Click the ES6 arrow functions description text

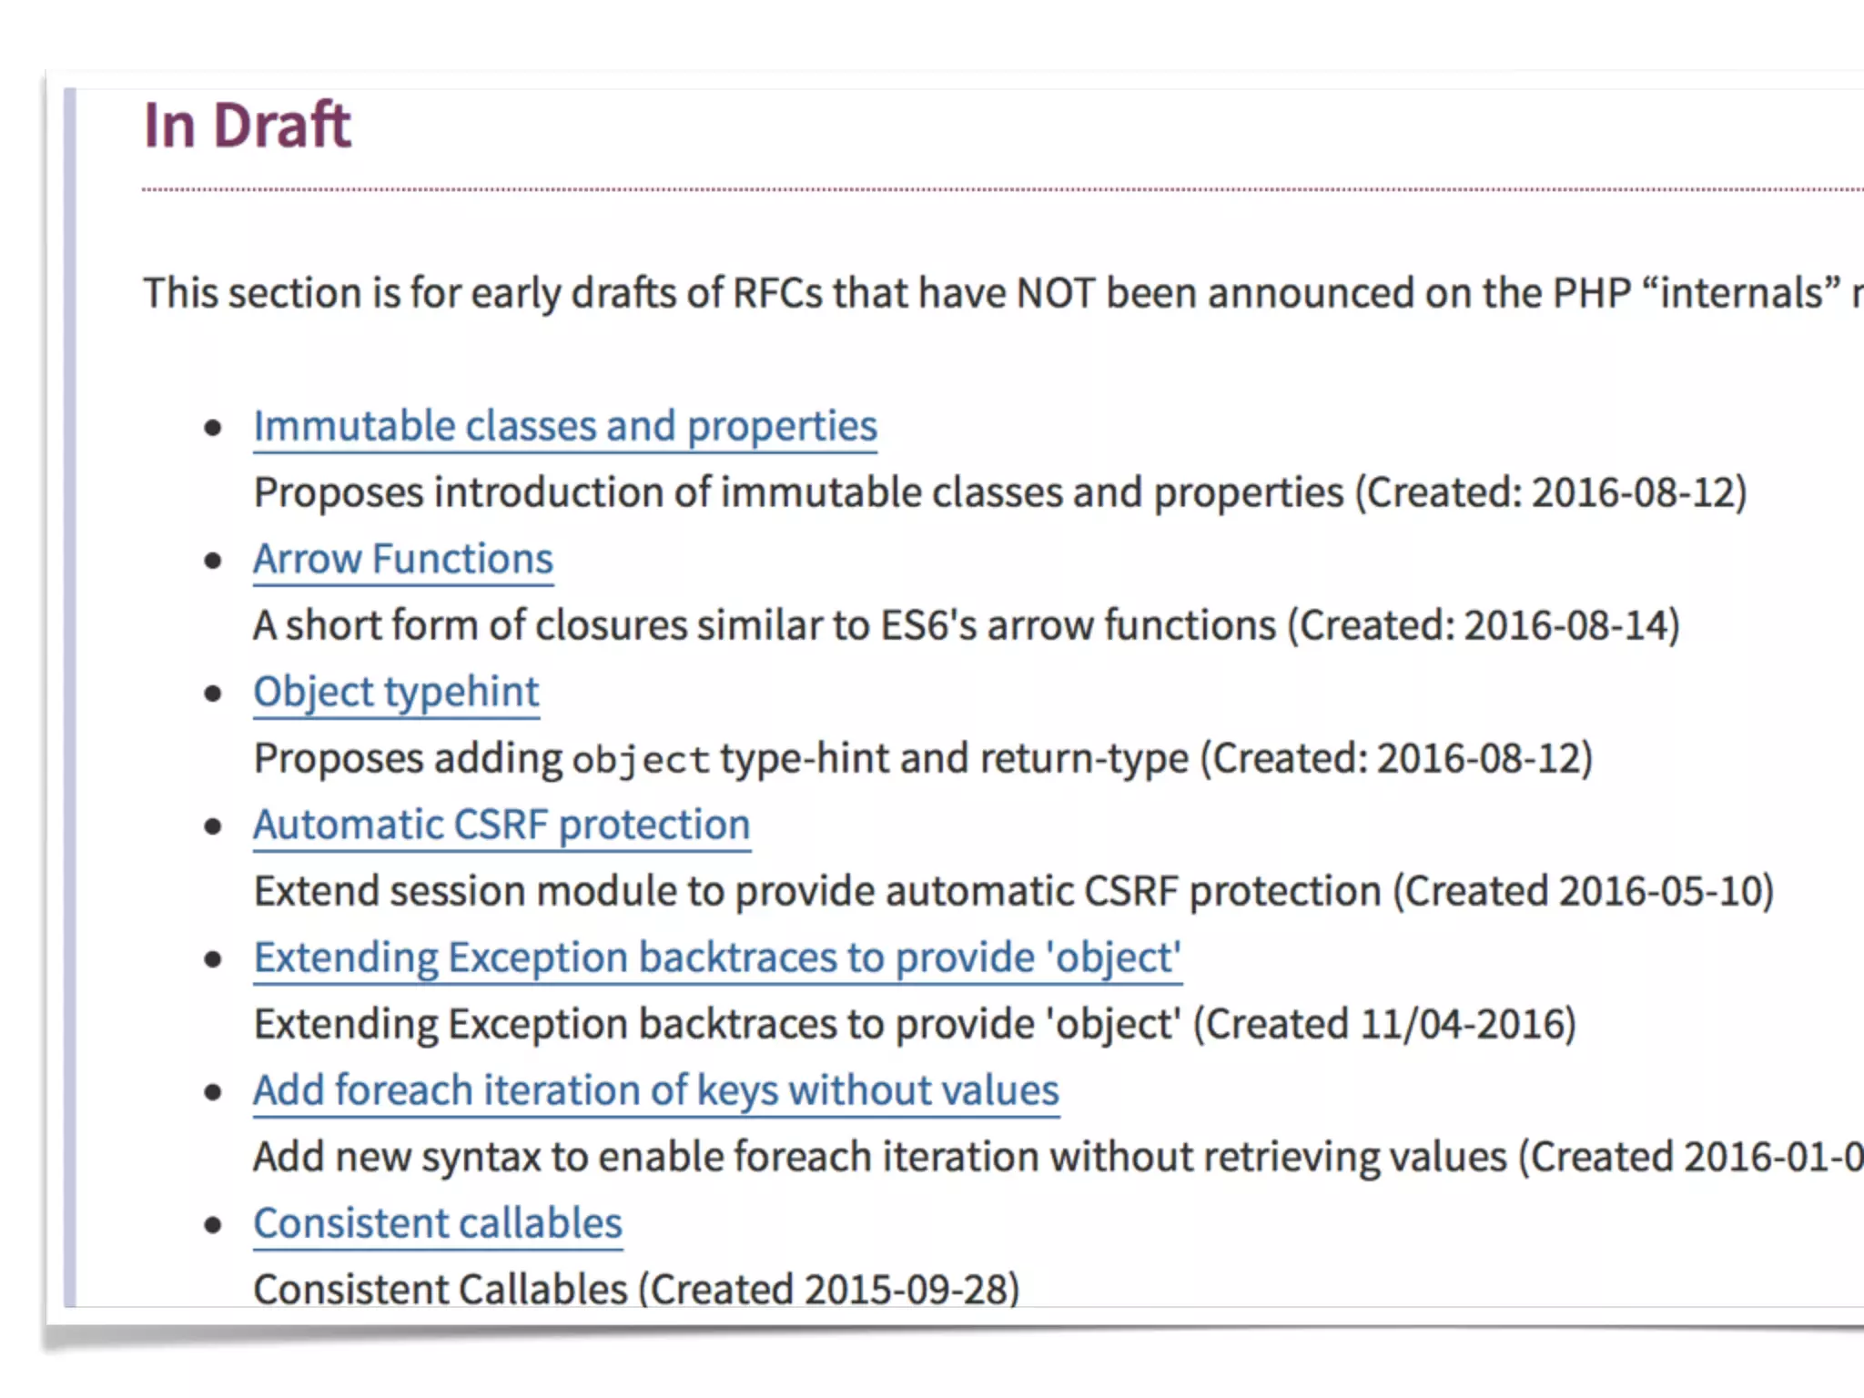967,626
